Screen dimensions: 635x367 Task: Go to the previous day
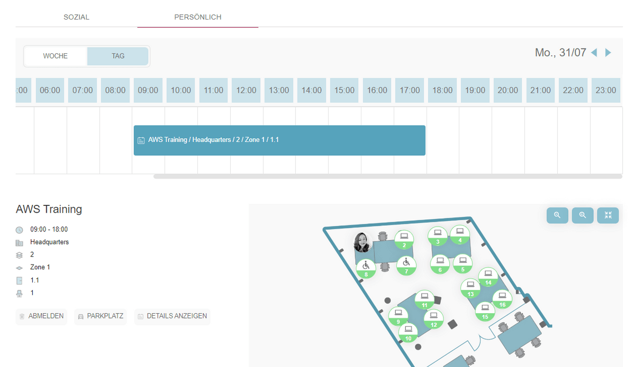pyautogui.click(x=594, y=53)
